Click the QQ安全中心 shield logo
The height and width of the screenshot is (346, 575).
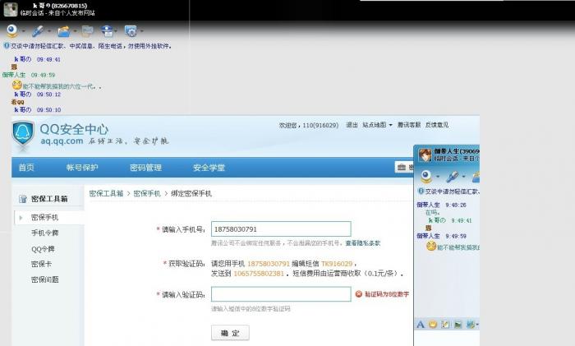23,135
